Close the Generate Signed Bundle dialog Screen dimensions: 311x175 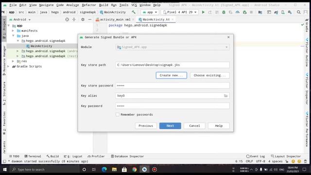228,37
